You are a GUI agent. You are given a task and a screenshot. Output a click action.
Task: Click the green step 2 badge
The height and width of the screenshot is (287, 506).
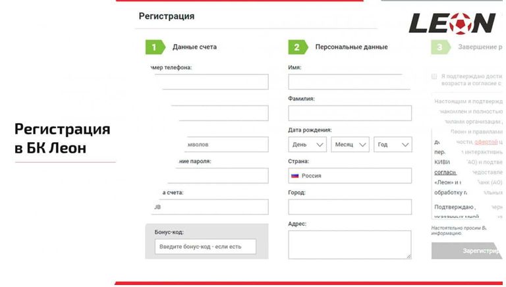click(298, 47)
